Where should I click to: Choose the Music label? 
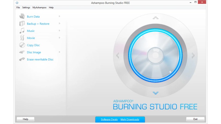(31, 31)
